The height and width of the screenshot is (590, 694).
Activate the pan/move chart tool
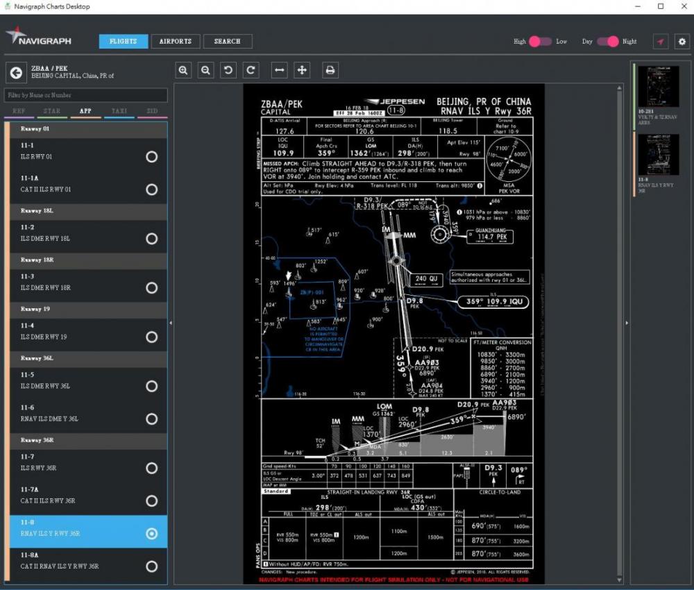tap(302, 70)
